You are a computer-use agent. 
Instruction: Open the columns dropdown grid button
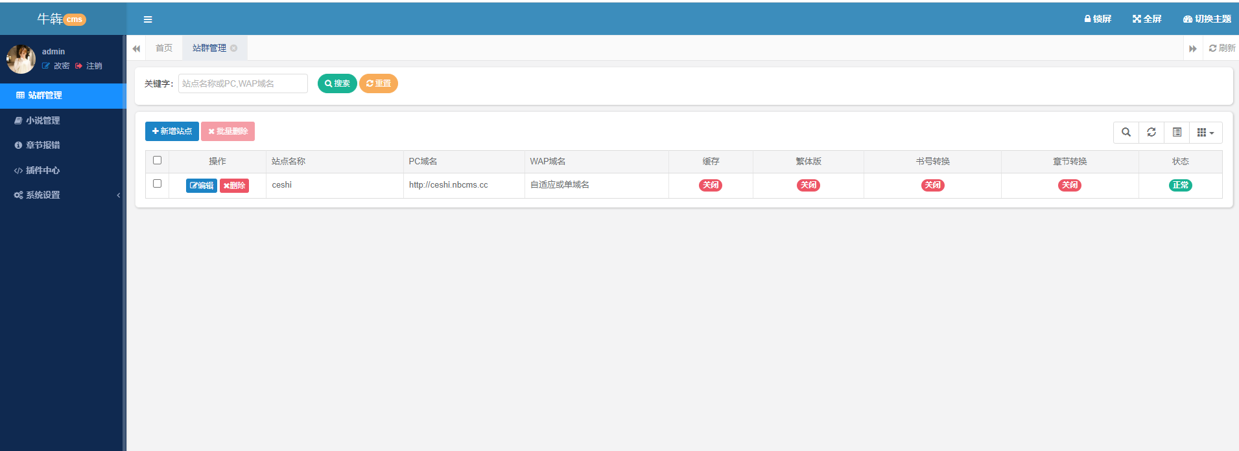tap(1205, 132)
